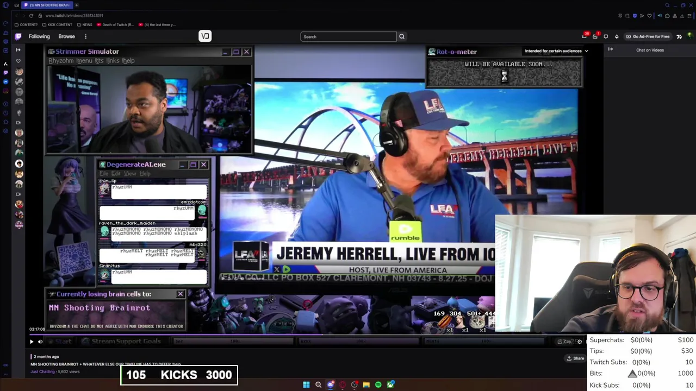This screenshot has height=391, width=696.
Task: Focus the Twitch search field
Action: tap(348, 36)
